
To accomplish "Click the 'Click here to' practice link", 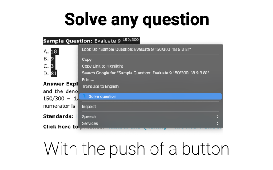I will tap(60, 127).
